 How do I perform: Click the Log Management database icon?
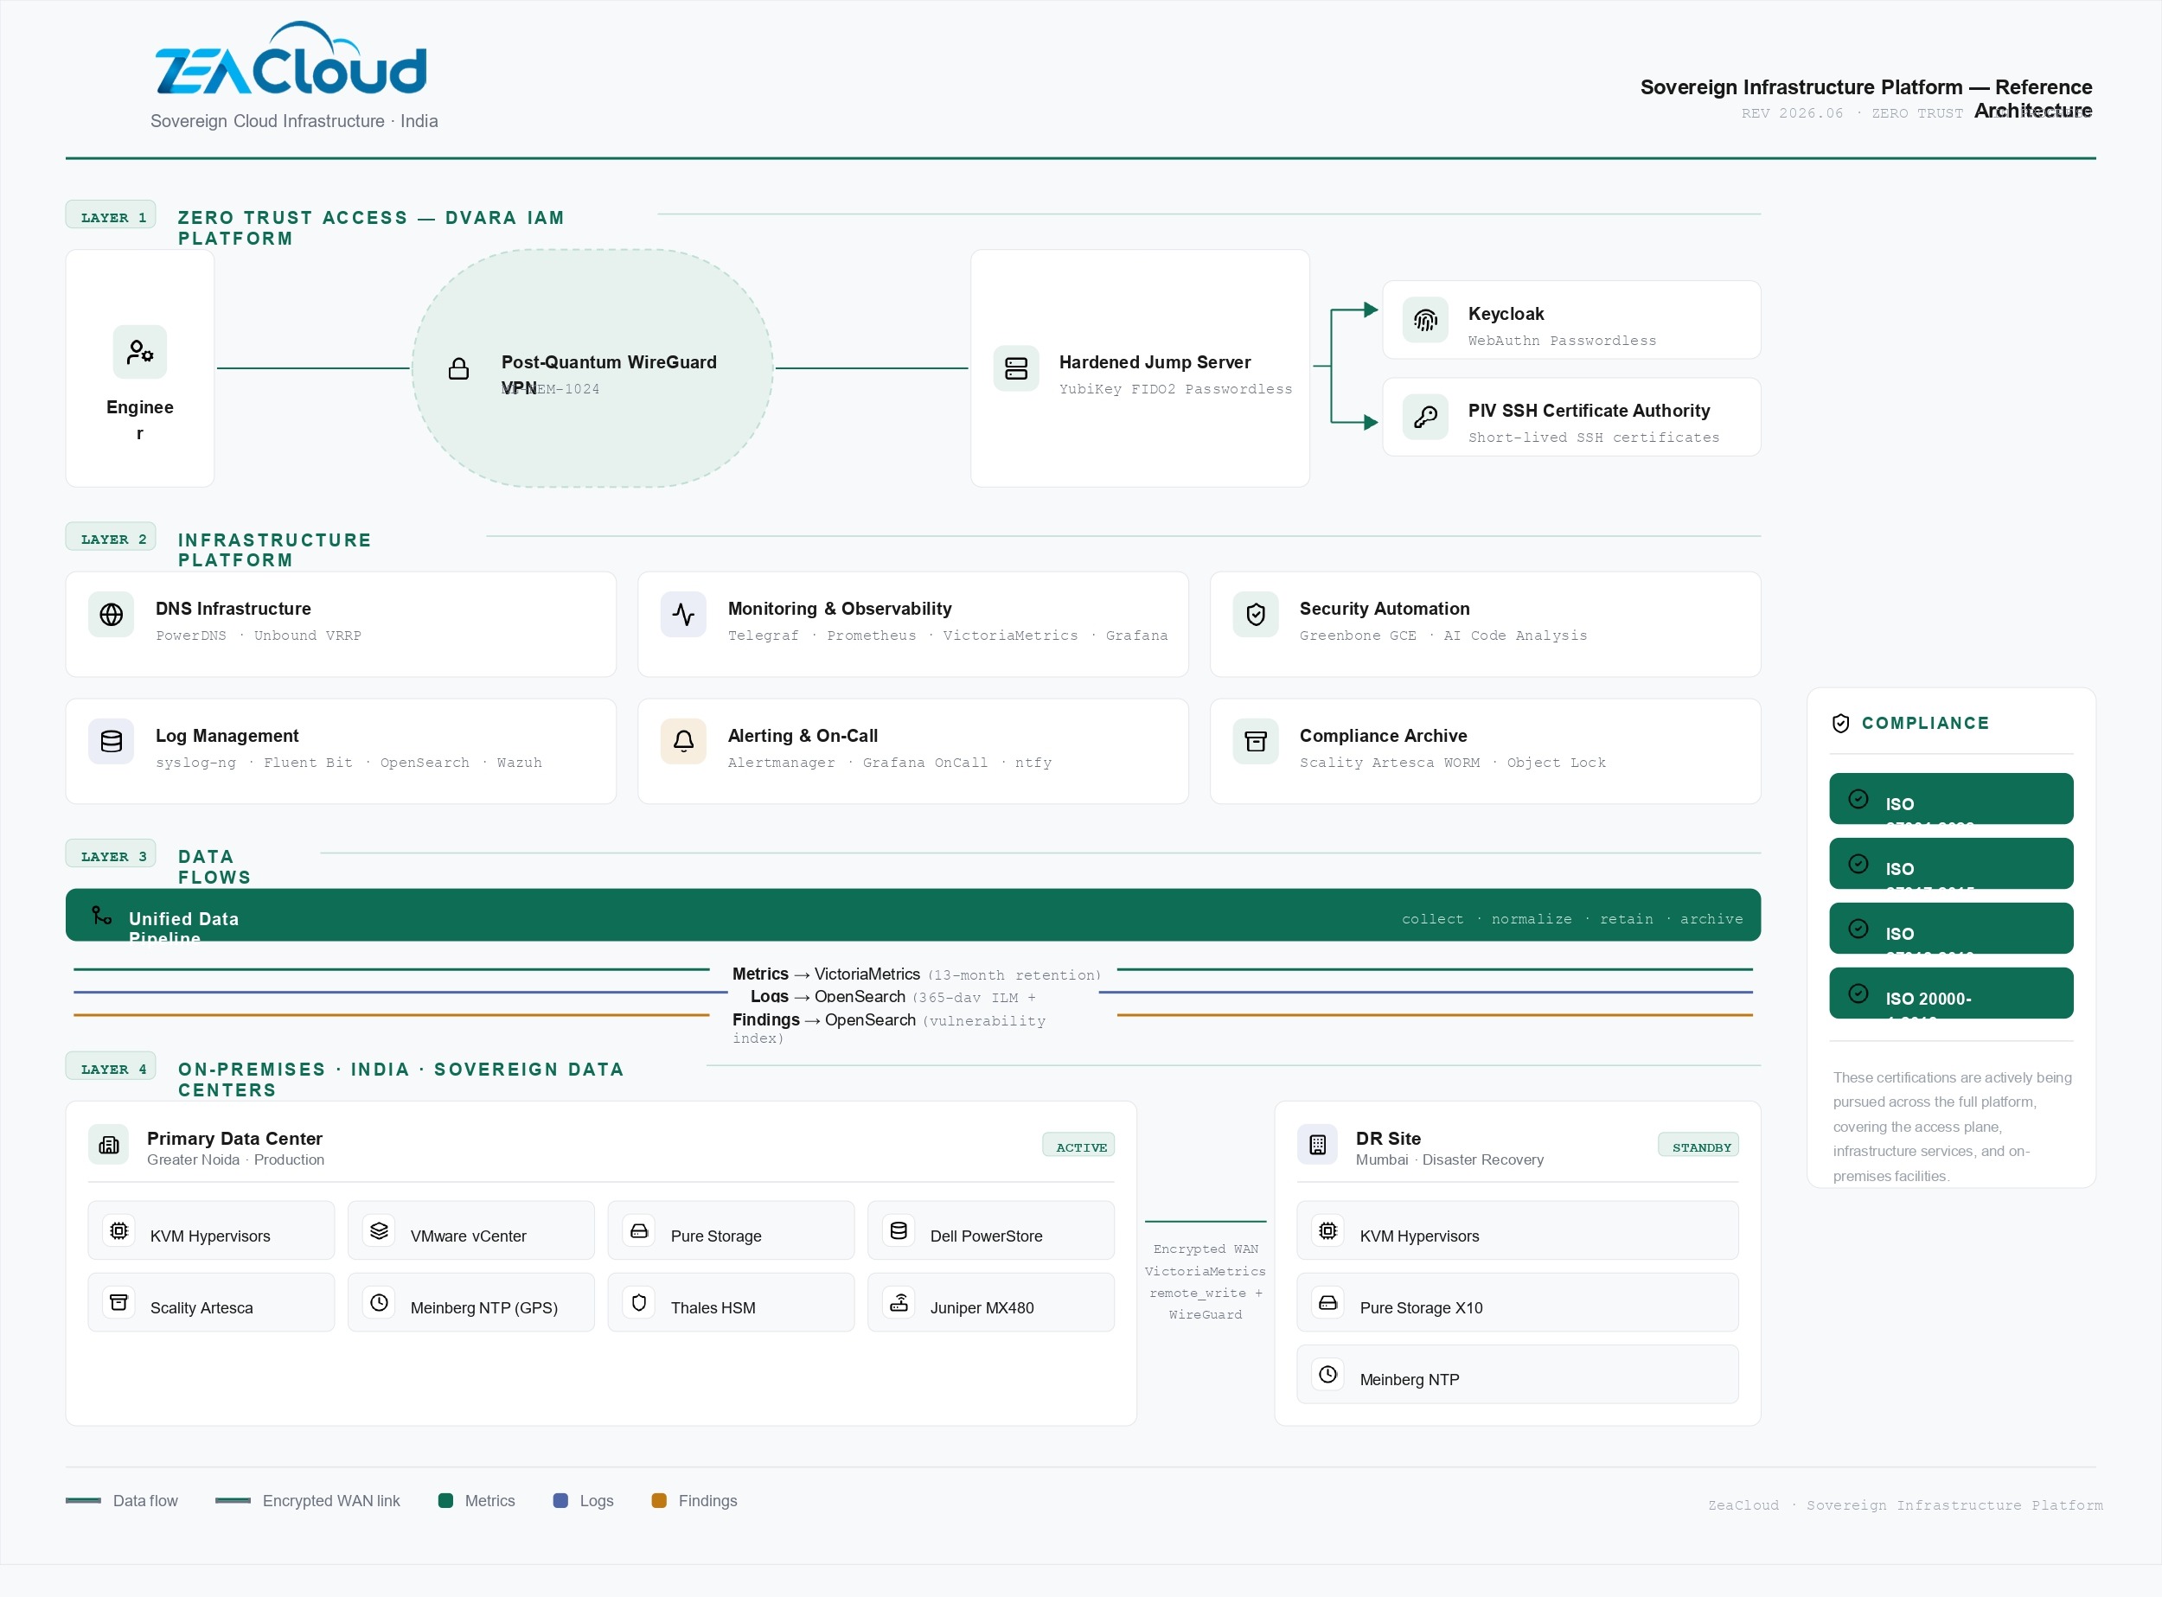[x=112, y=742]
